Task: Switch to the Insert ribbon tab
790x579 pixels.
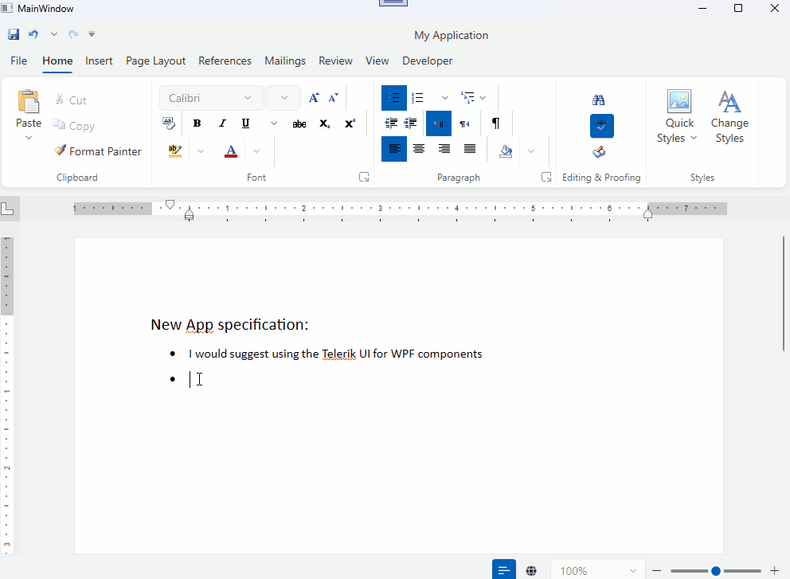Action: pos(99,61)
